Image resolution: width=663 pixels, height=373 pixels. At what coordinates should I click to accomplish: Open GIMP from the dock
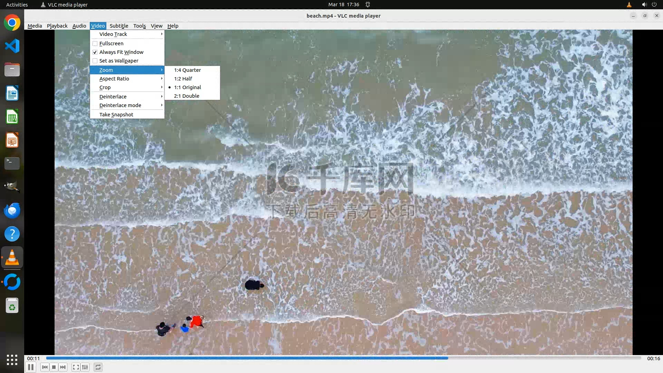tap(12, 187)
